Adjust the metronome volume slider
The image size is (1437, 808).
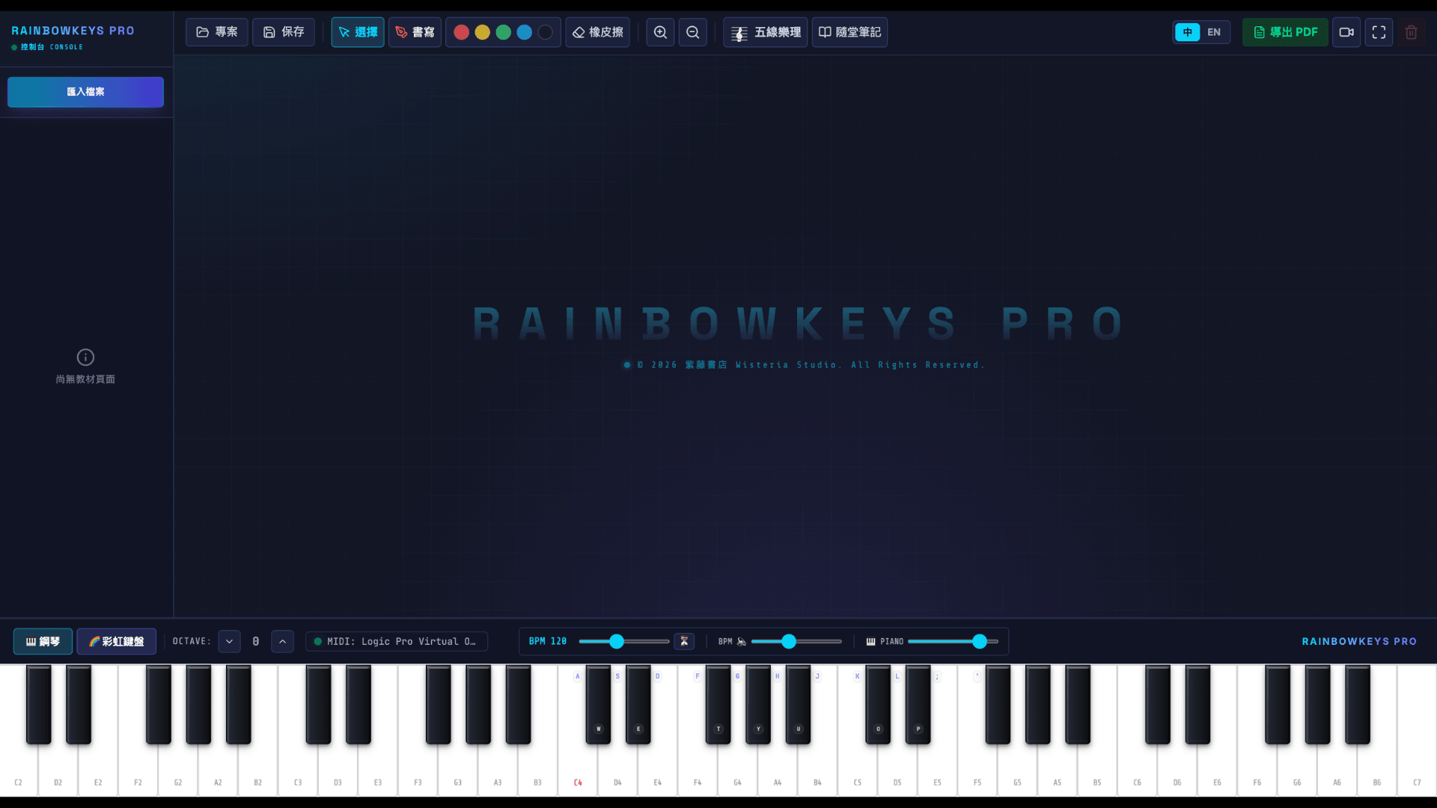(796, 641)
